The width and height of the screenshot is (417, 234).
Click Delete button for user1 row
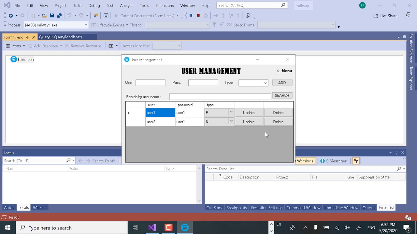click(278, 113)
